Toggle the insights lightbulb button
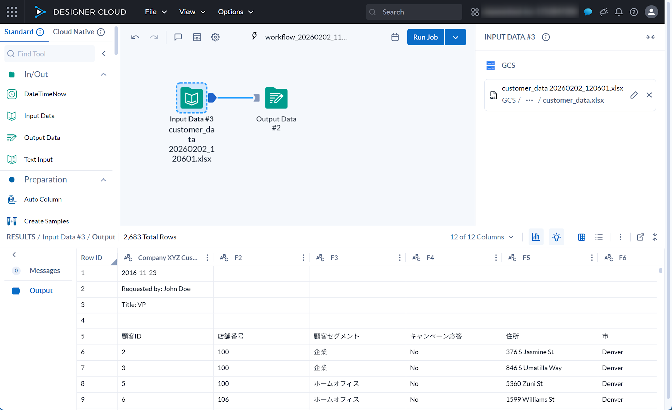 556,237
